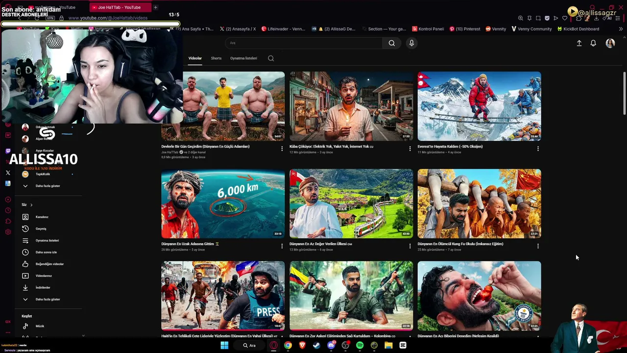Open CapCut from the taskbar
Viewport: 627px width, 353px height.
[x=403, y=345]
